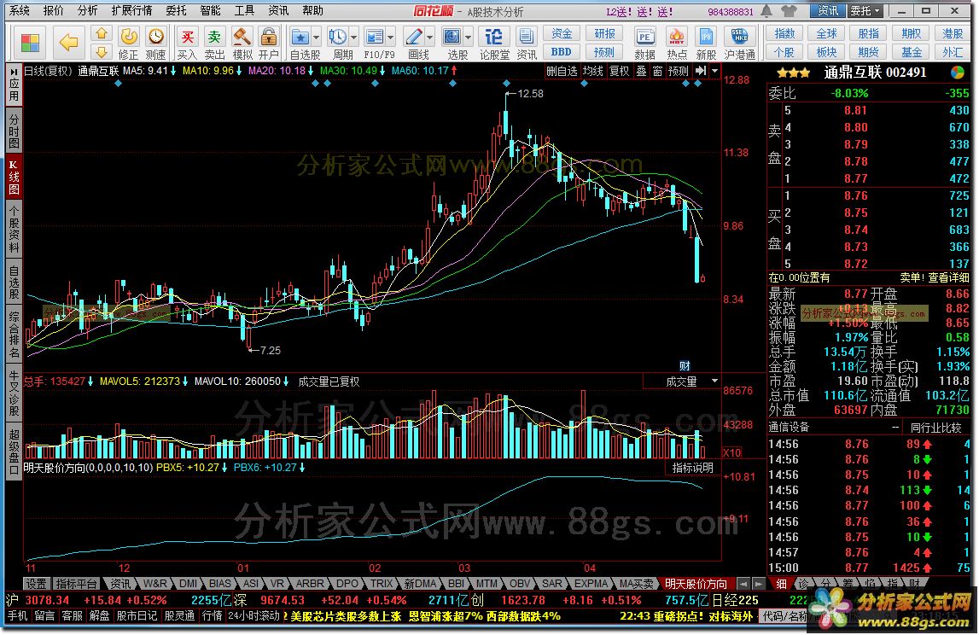Click the skin shirt icon in title bar
Viewport: 979px width, 635px height.
pyautogui.click(x=790, y=10)
